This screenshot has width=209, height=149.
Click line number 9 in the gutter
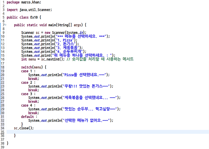pyautogui.click(x=3, y=33)
